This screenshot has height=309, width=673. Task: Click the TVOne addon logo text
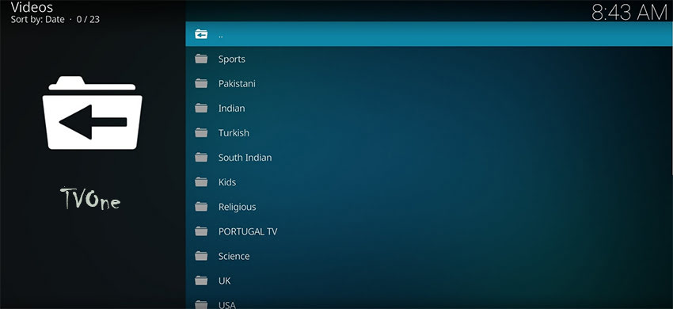(x=90, y=198)
